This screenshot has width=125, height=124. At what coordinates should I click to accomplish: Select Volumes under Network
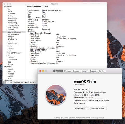point(11,74)
